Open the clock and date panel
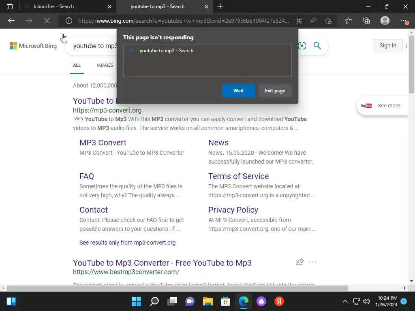The height and width of the screenshot is (311, 415). click(386, 301)
